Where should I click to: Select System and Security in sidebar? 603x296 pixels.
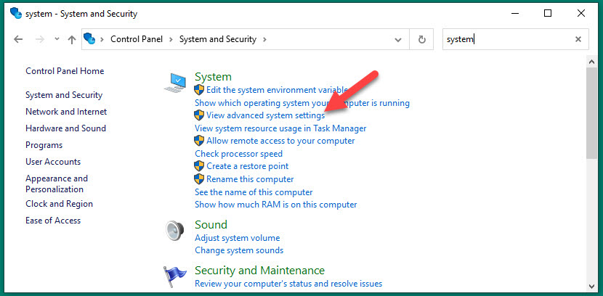click(x=64, y=95)
